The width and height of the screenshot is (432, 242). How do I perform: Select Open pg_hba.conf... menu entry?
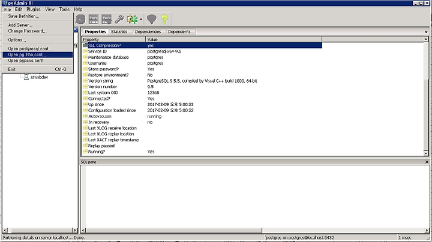(37, 55)
